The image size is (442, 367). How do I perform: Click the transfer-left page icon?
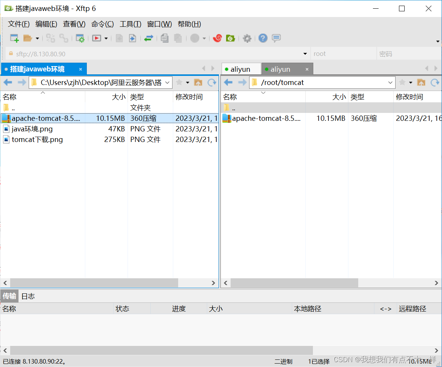(x=119, y=38)
